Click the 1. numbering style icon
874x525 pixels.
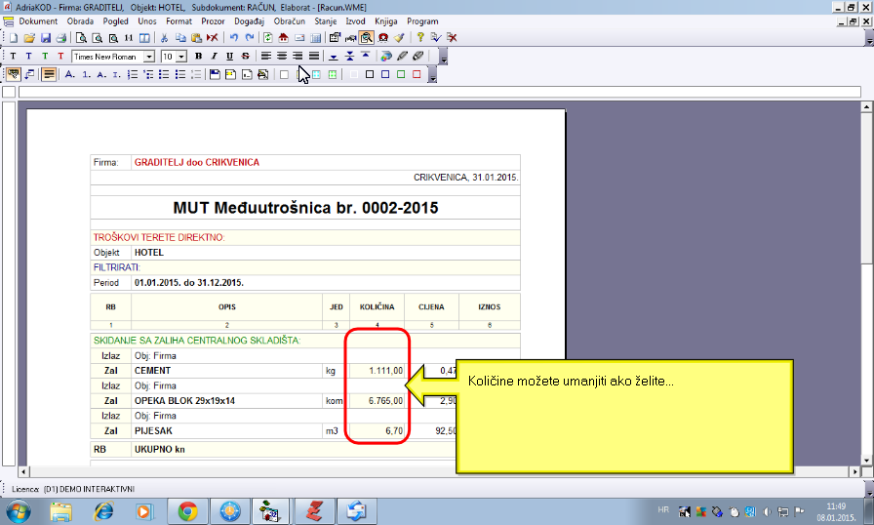point(87,75)
